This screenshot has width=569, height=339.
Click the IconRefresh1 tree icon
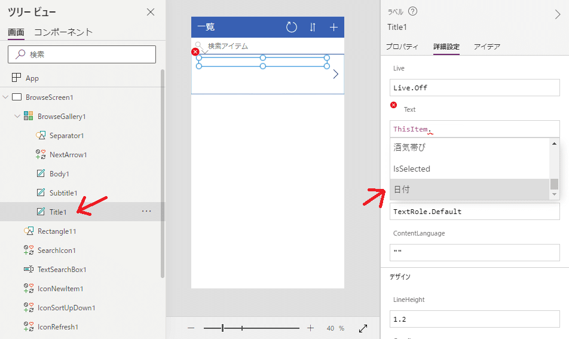pyautogui.click(x=29, y=326)
